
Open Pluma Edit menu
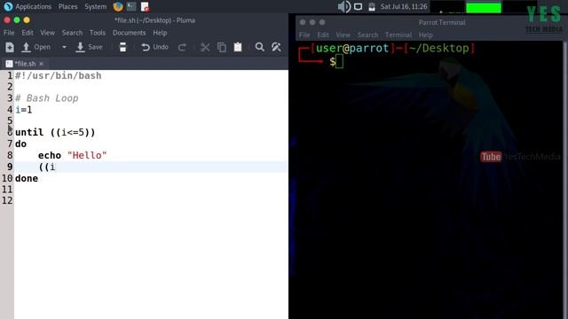(x=28, y=33)
